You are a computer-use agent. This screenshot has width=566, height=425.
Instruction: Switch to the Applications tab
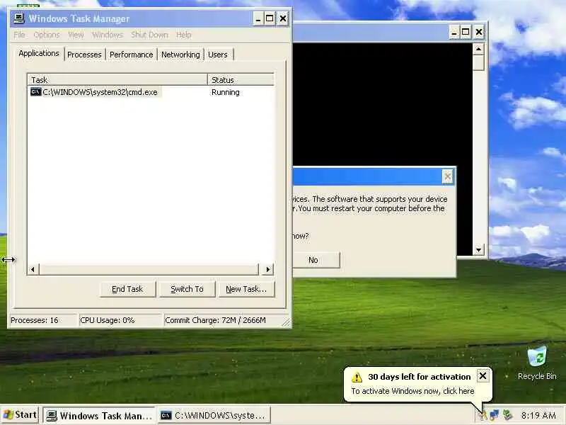tap(39, 54)
